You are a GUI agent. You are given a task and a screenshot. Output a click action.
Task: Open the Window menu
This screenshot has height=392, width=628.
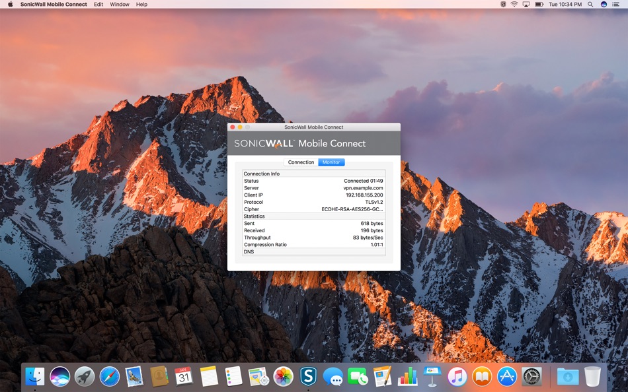[119, 5]
